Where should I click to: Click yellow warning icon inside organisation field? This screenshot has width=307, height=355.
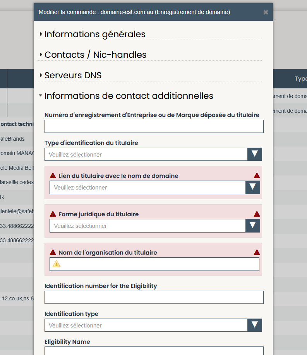(x=57, y=264)
